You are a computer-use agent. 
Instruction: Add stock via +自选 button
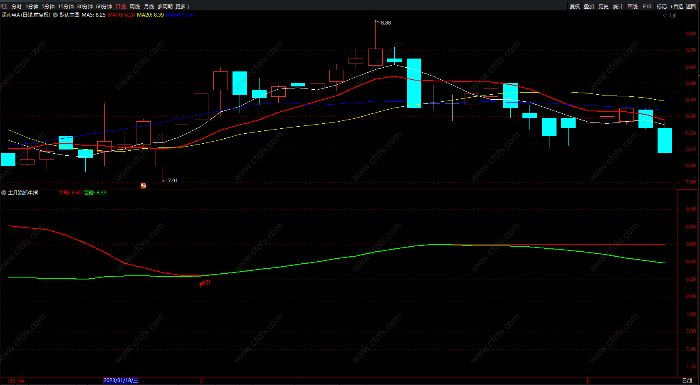click(677, 7)
